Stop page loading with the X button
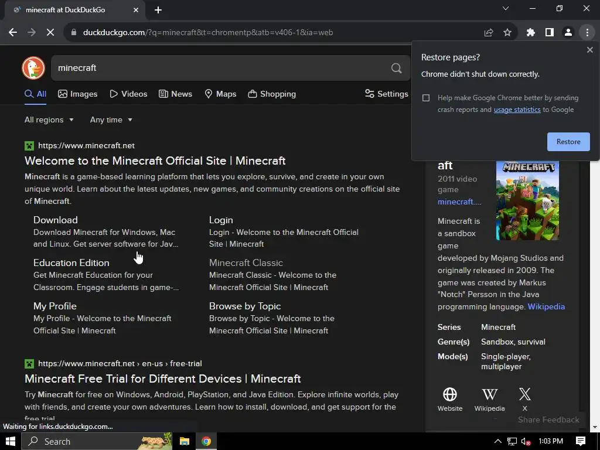 tap(50, 33)
